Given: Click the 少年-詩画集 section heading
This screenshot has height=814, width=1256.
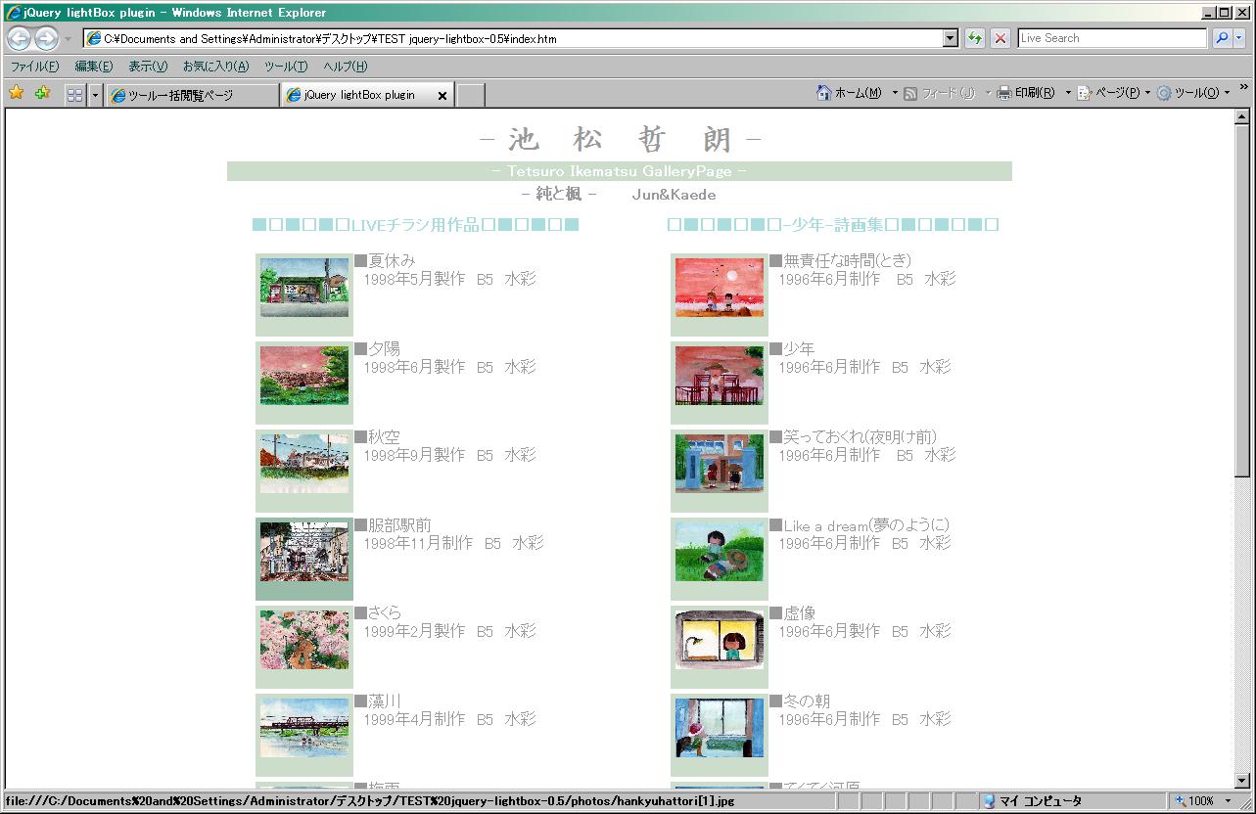Looking at the screenshot, I should point(833,225).
